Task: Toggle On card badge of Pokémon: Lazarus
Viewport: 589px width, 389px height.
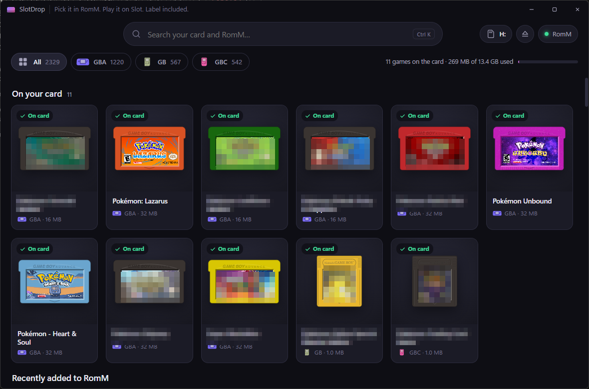Action: click(129, 116)
